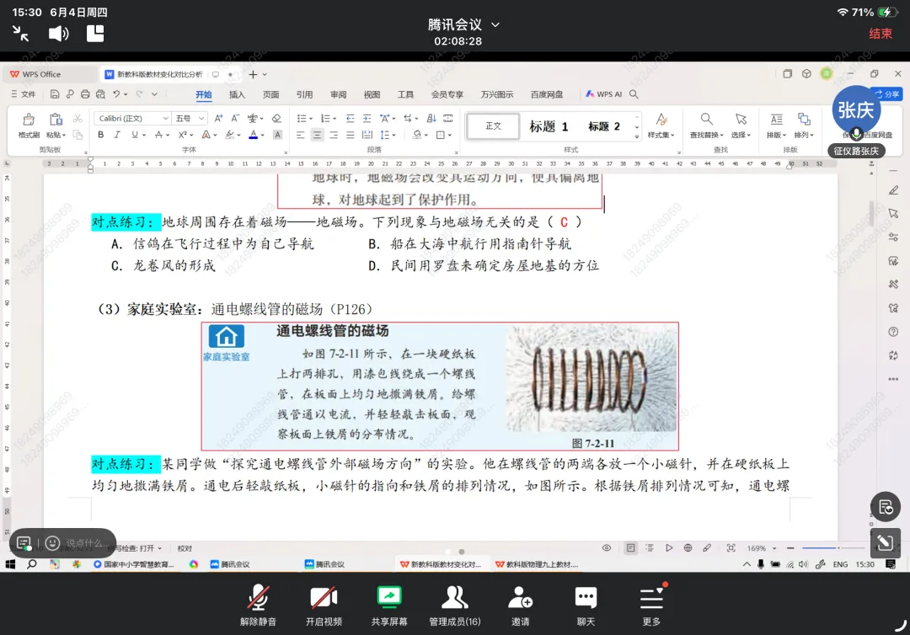The image size is (910, 635).
Task: Open the 文件 menu in WPS
Action: 24,94
